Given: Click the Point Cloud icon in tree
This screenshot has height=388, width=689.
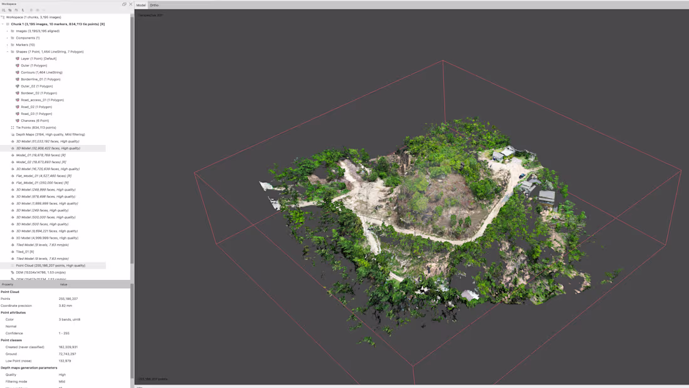Looking at the screenshot, I should pyautogui.click(x=13, y=266).
